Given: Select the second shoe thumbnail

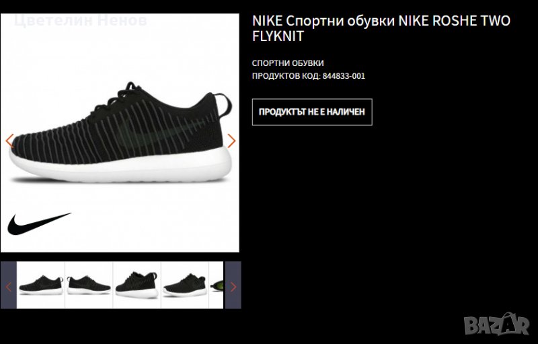Looking at the screenshot, I should coord(89,285).
